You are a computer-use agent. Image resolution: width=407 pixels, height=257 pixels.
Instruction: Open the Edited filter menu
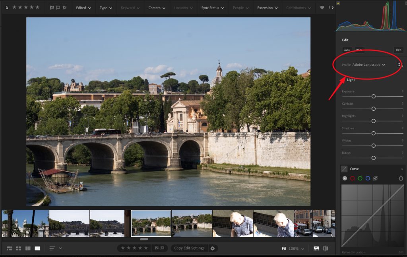point(83,8)
